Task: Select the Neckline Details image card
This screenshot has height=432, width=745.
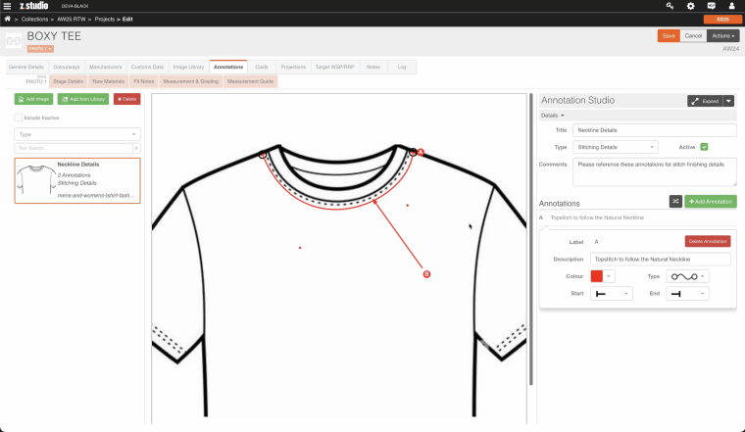Action: 77,181
